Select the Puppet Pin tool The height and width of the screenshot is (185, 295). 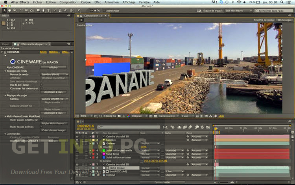(79, 11)
